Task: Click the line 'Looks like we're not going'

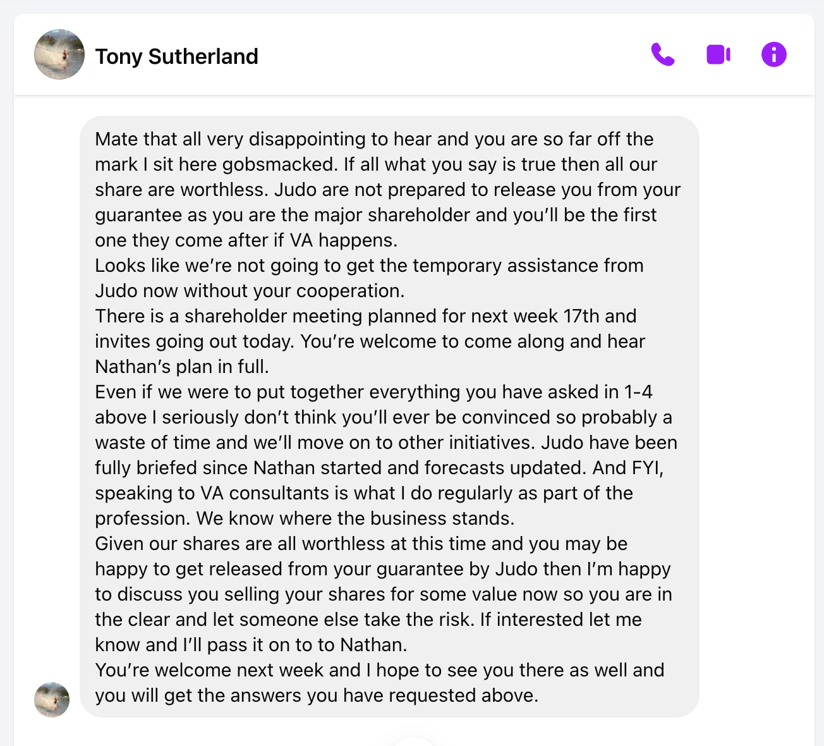Action: point(369,266)
